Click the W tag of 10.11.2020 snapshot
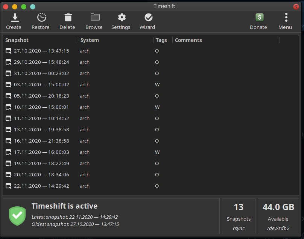The image size is (304, 239). click(x=157, y=107)
